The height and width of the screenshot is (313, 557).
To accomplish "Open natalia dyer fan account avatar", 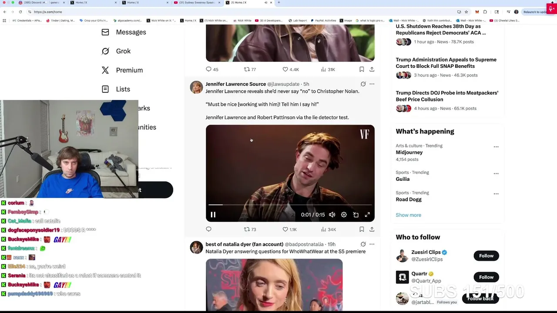I will [x=196, y=248].
